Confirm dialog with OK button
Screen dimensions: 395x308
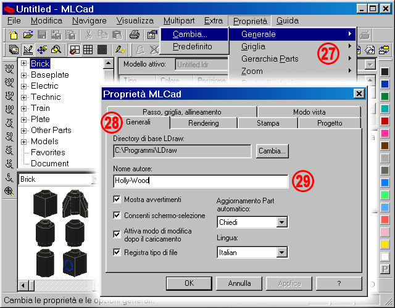pyautogui.click(x=189, y=283)
